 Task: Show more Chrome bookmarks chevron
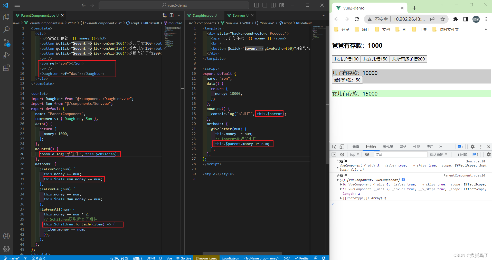click(x=486, y=29)
